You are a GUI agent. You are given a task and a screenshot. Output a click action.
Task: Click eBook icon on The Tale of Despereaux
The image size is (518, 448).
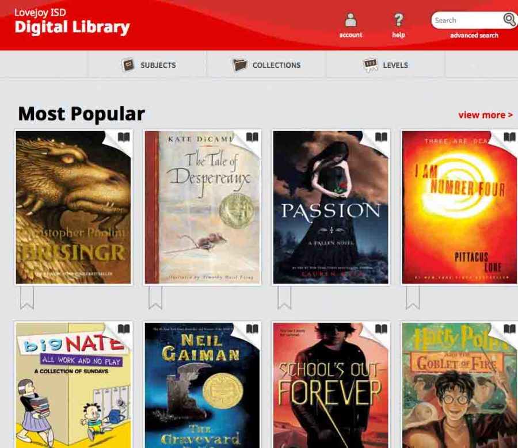253,137
